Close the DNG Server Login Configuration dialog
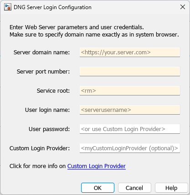Viewport: 190px width, 195px height. (183, 7)
